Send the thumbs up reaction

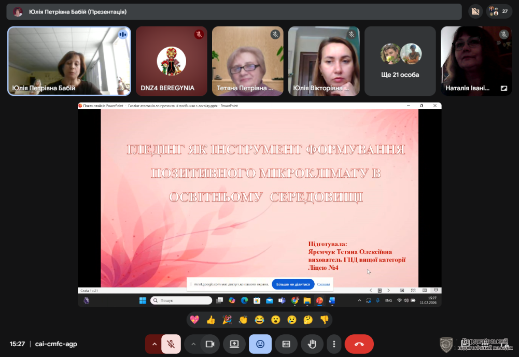click(x=211, y=320)
